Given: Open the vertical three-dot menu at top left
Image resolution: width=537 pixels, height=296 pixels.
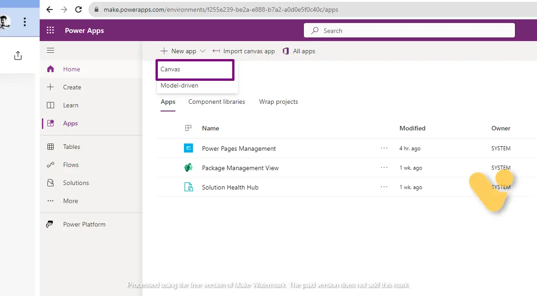Looking at the screenshot, I should 25,22.
